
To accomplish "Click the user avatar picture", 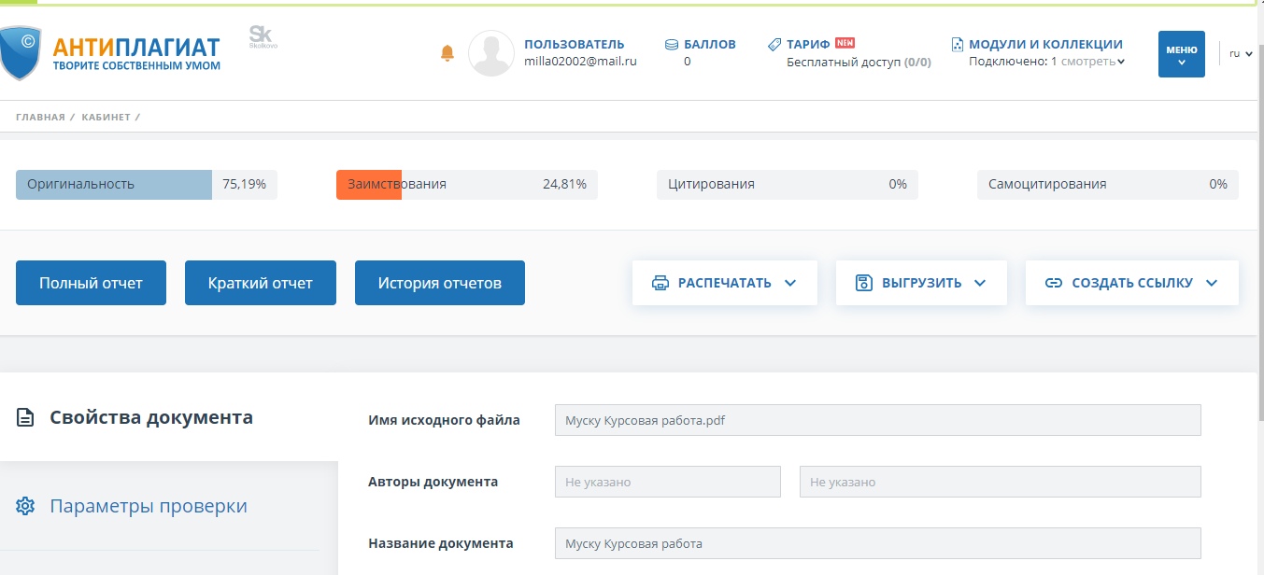I will click(x=490, y=53).
